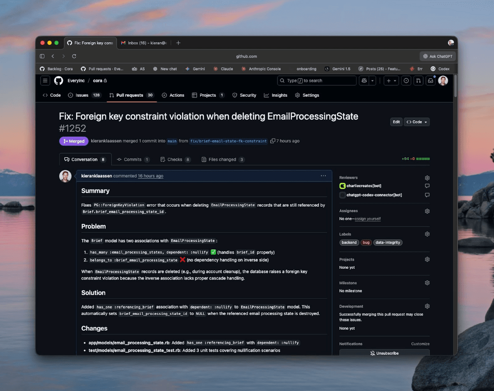Click Customize notifications link
Viewport: 494px width, 391px height.
(420, 344)
